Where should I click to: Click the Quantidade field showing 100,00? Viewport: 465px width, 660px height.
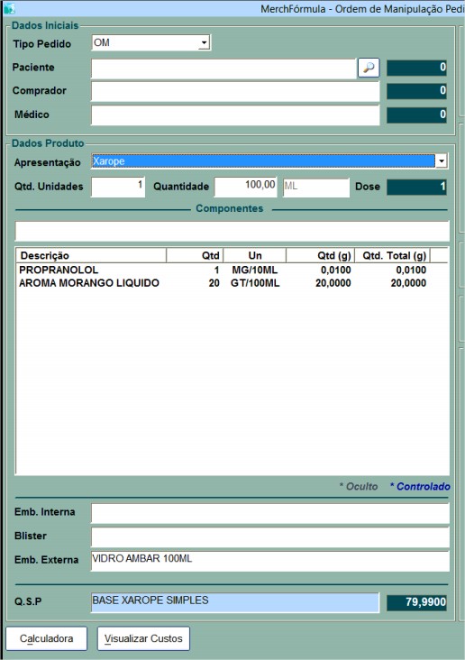click(246, 187)
